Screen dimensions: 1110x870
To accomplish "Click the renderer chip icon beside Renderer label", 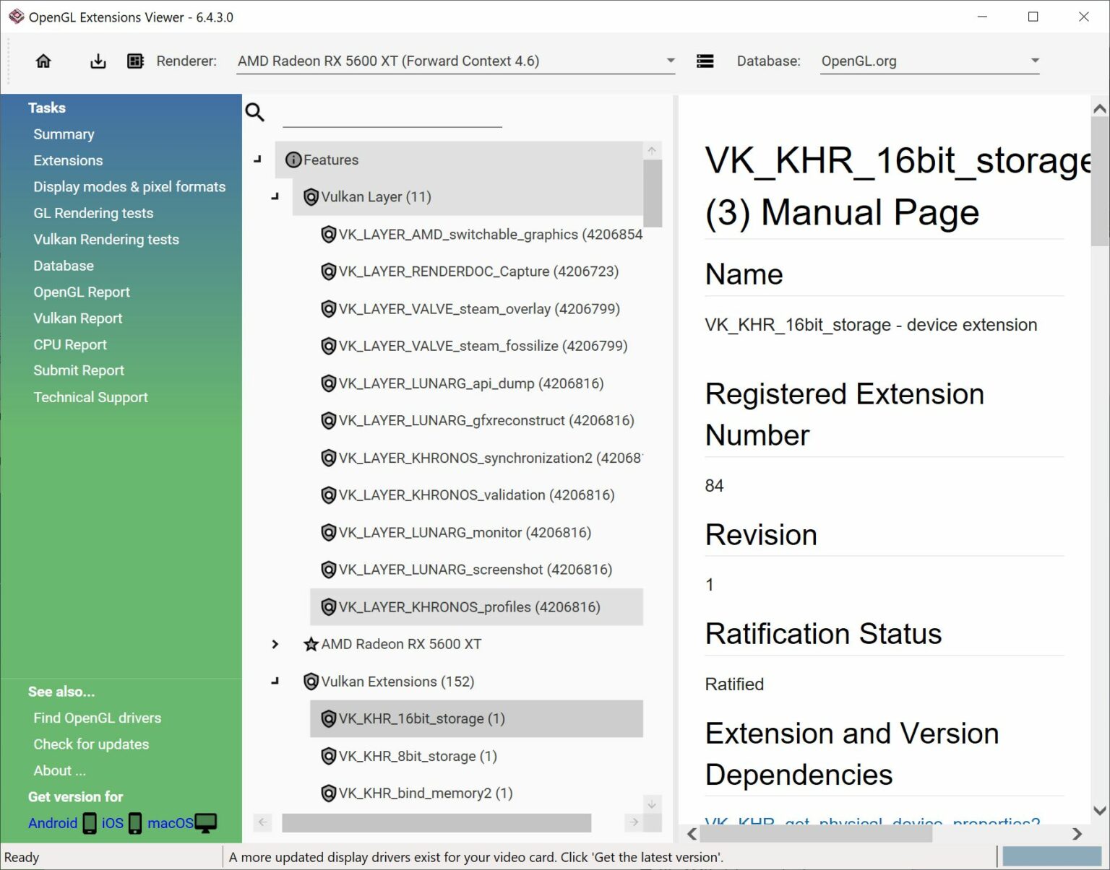I will (135, 61).
